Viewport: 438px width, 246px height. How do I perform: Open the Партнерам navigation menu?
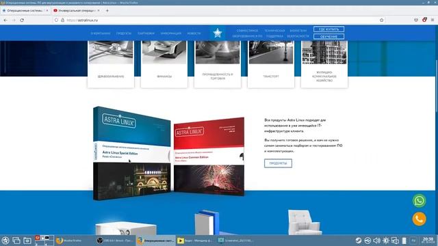coord(146,33)
